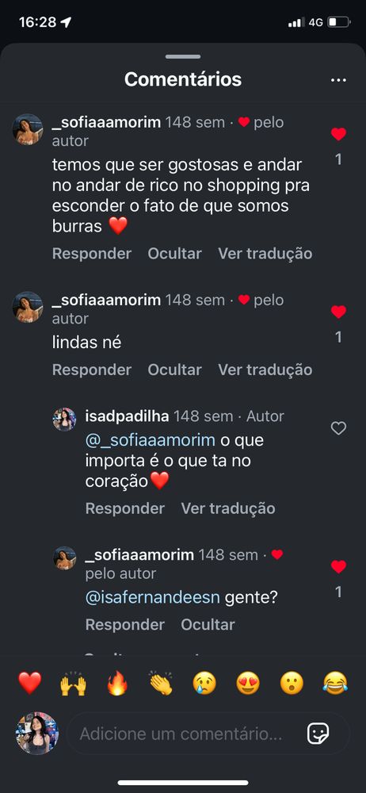
Task: Unlike the first _sofiaaamorim comment about shopping
Action: pyautogui.click(x=338, y=134)
